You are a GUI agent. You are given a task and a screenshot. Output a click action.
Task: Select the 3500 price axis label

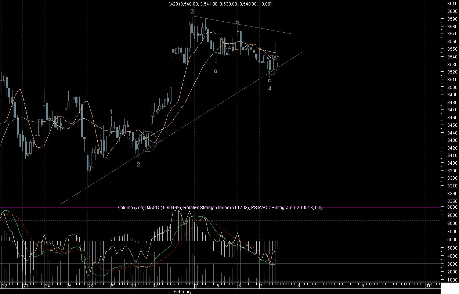pos(452,87)
